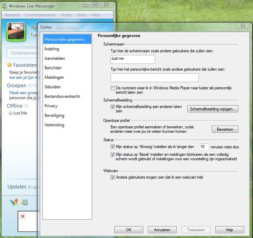Click the MSN butterfly icon in Messenger
253x238 pixels.
pos(14,202)
